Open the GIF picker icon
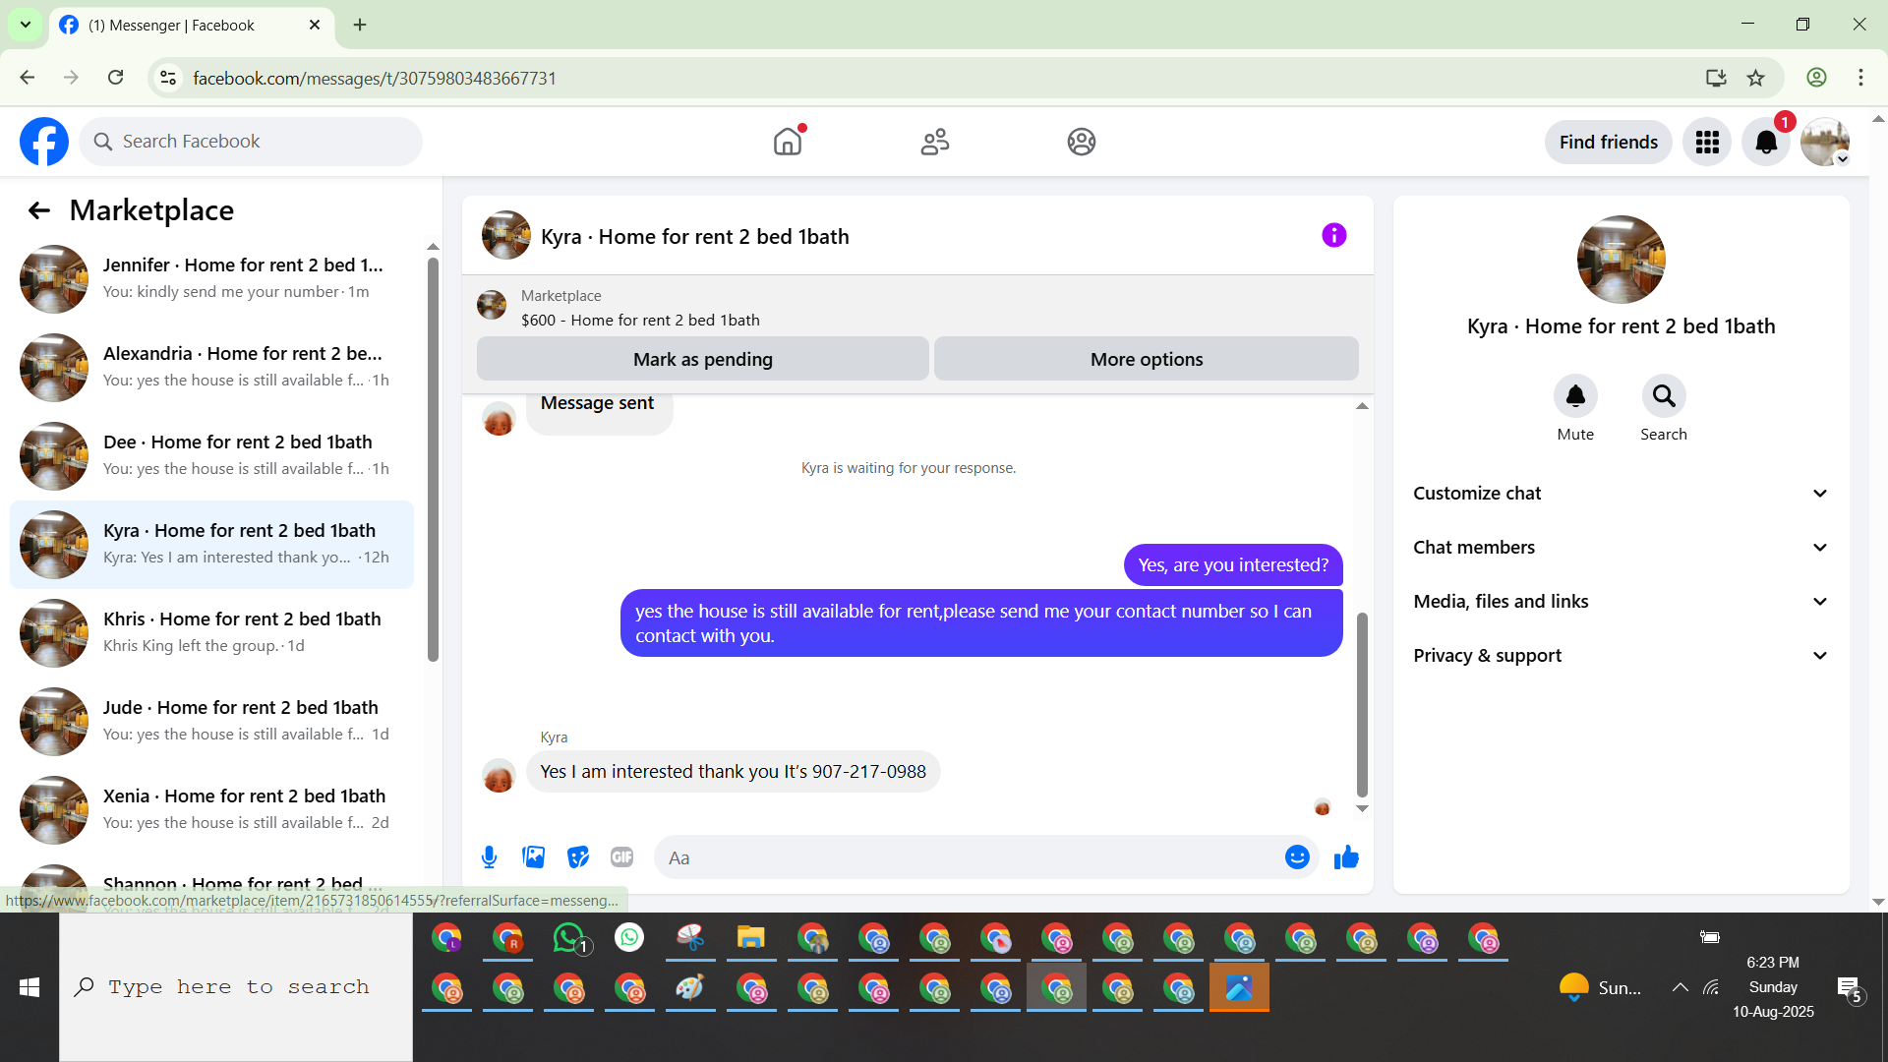This screenshot has height=1062, width=1888. click(x=621, y=857)
